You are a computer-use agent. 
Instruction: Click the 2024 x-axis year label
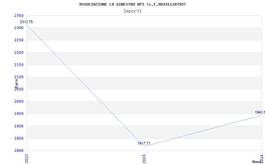click(x=262, y=159)
